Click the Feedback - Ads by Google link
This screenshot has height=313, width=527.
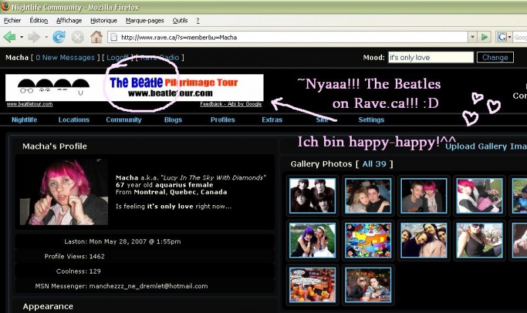pyautogui.click(x=231, y=104)
